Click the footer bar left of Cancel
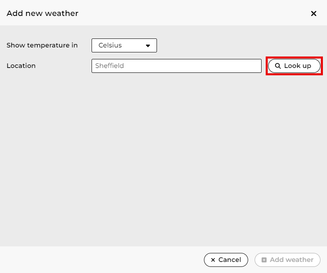327x273 pixels. (x=102, y=260)
